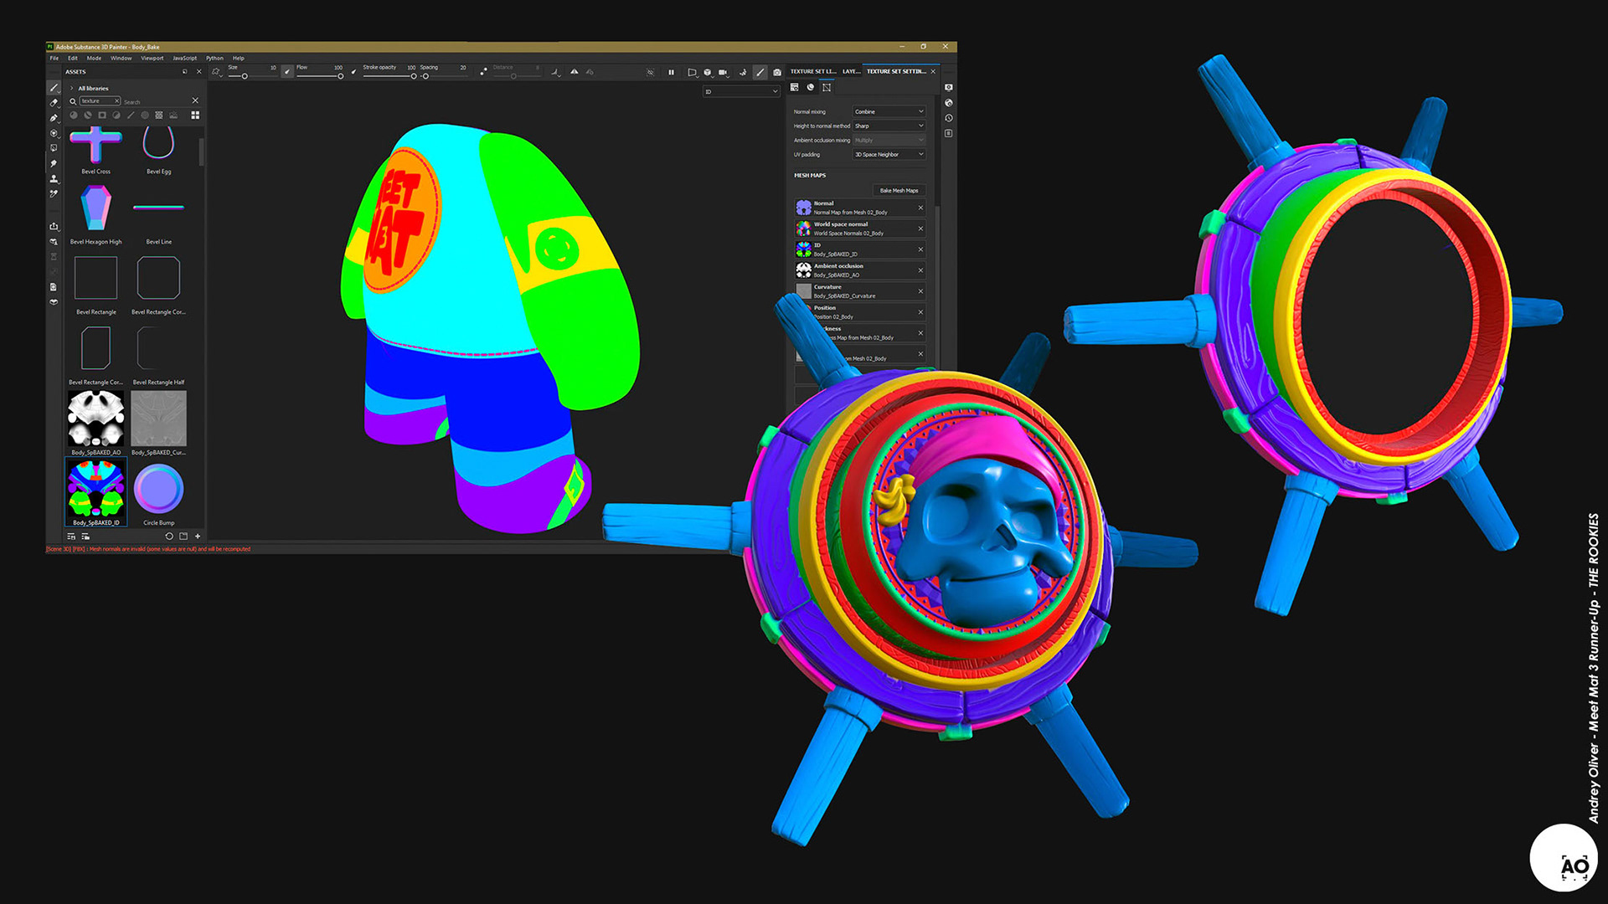Open the brush preset picker icon
The image size is (1608, 904).
216,72
